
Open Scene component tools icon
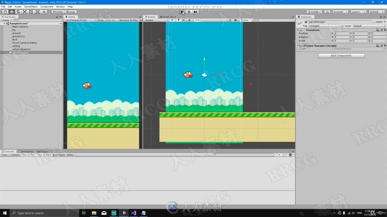tap(230, 20)
